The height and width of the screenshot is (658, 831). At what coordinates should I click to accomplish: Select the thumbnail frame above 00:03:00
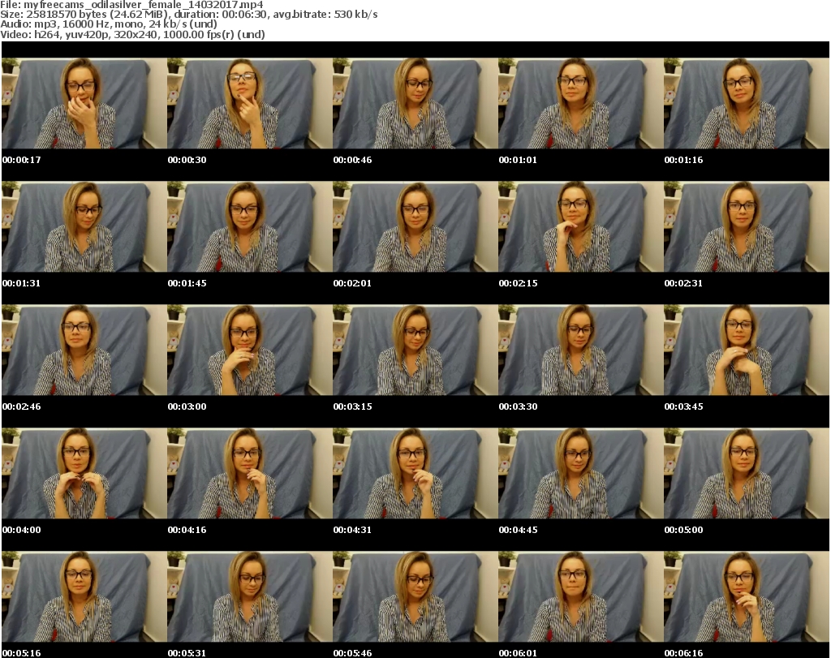pyautogui.click(x=250, y=350)
